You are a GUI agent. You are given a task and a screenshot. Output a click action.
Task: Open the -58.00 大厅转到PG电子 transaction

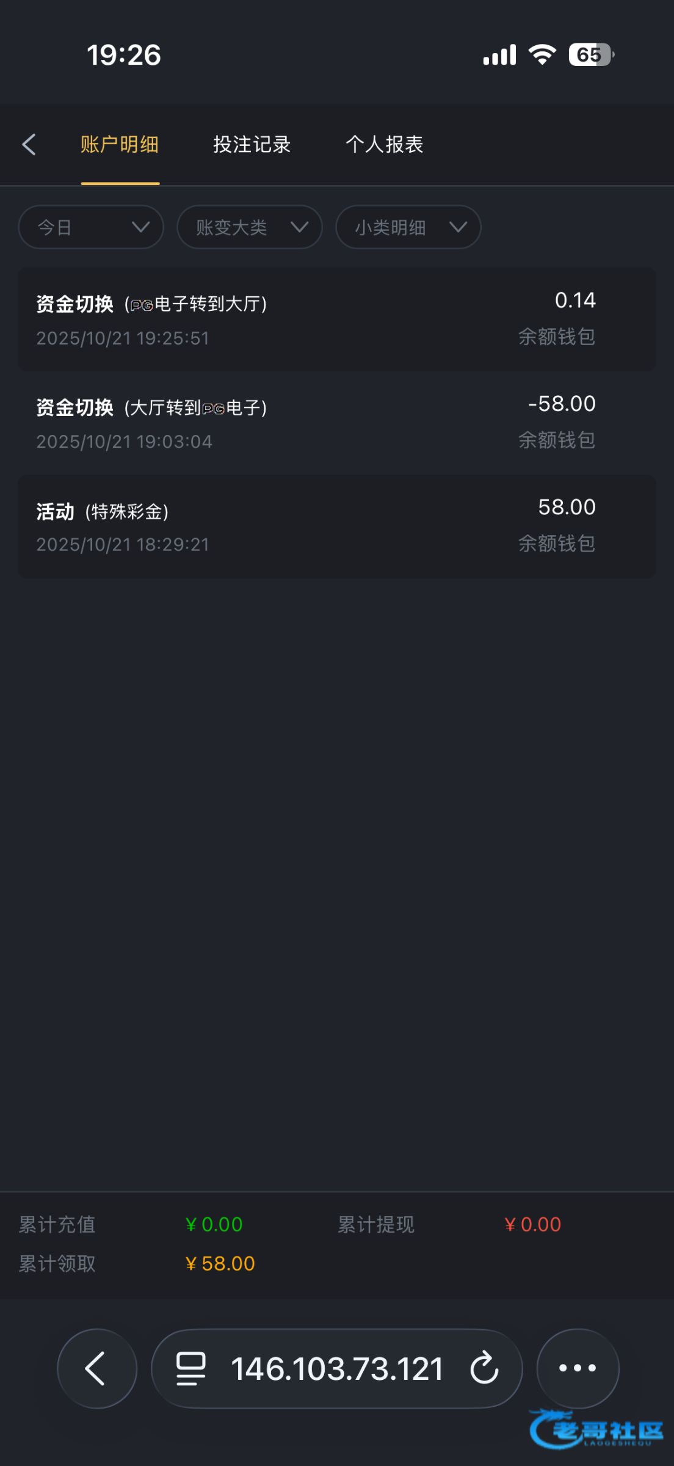(x=337, y=423)
